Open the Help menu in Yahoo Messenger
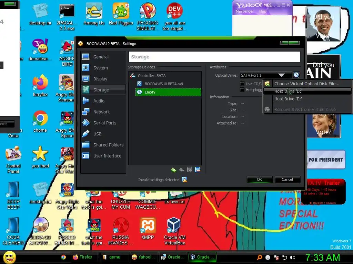The width and height of the screenshot is (353, 264). coord(263,11)
